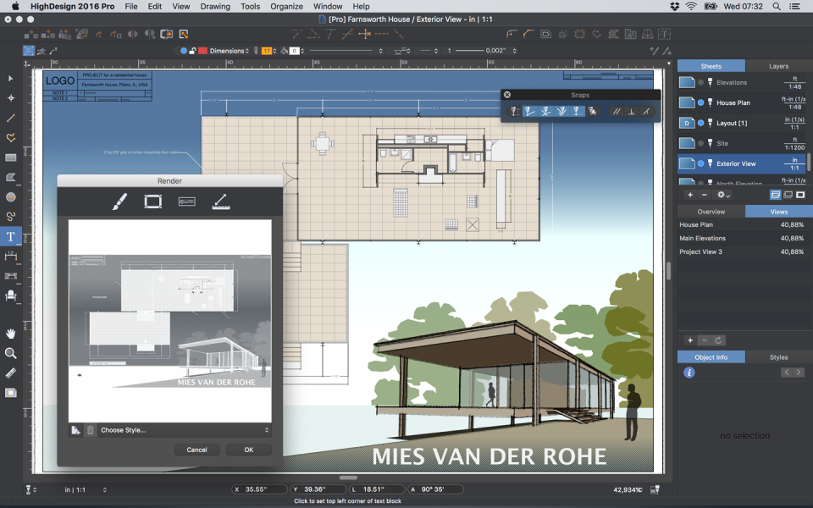This screenshot has height=508, width=813.
Task: Toggle visibility dot of House Plan sheet
Action: (701, 102)
